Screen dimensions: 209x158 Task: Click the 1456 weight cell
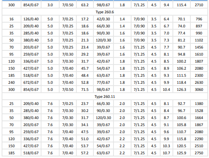pos(199,47)
